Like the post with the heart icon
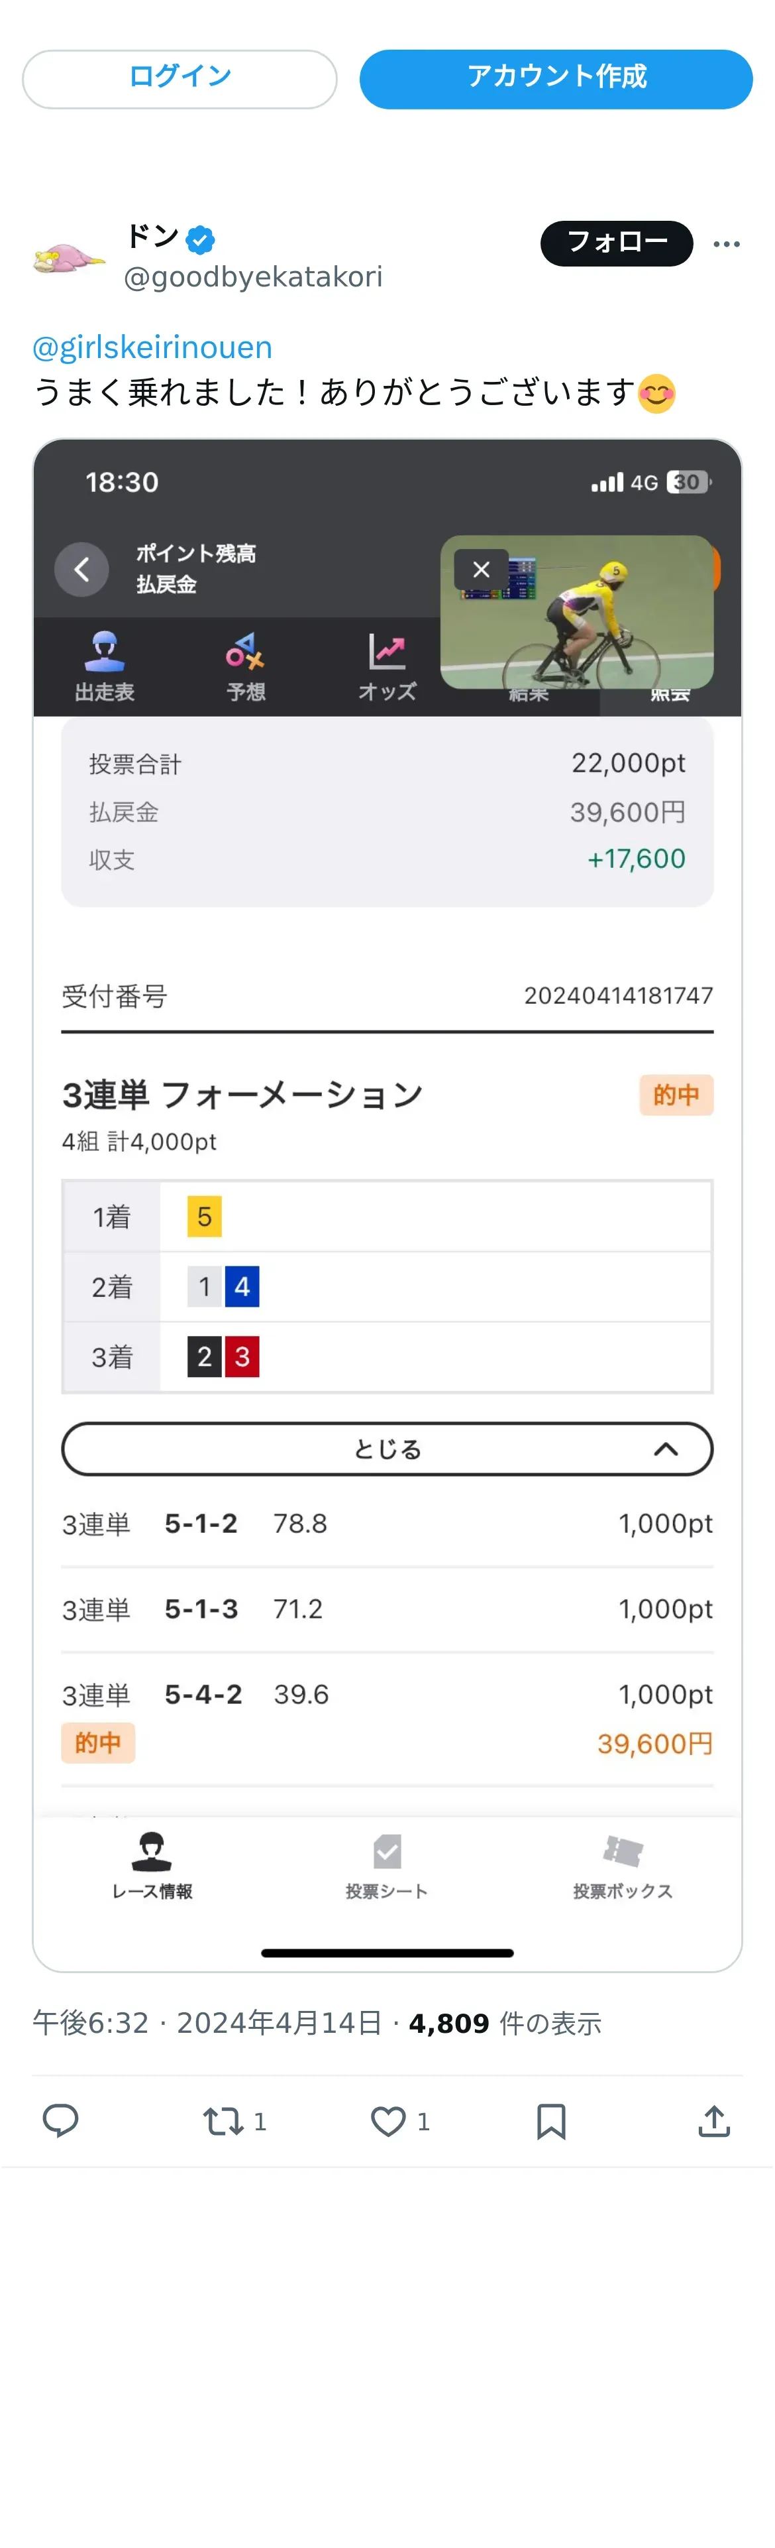This screenshot has height=2548, width=775. tap(387, 2121)
